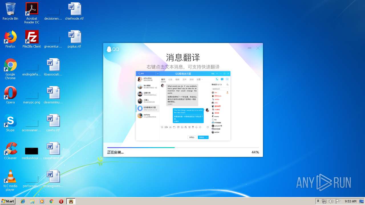Open the Recycle Bin desktop icon
This screenshot has height=205, width=365.
10,11
